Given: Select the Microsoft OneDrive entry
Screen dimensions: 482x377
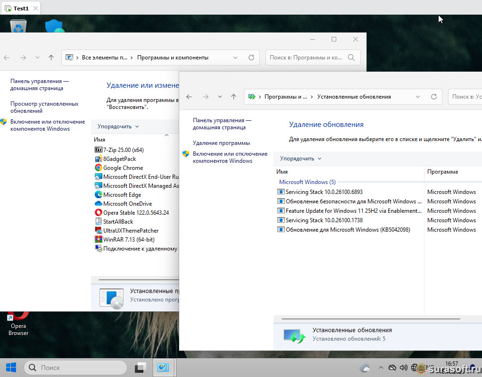Looking at the screenshot, I should pos(127,204).
